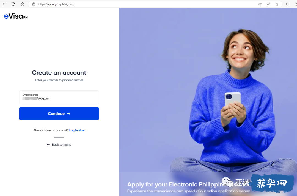Click the blue 菲华网 badge
Screen dimensions: 297x196
(x=272, y=183)
